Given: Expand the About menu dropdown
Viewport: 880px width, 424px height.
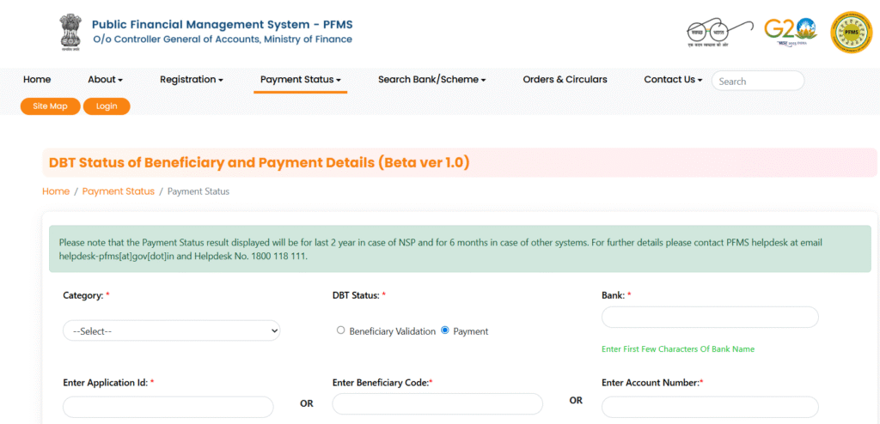Looking at the screenshot, I should (x=105, y=80).
